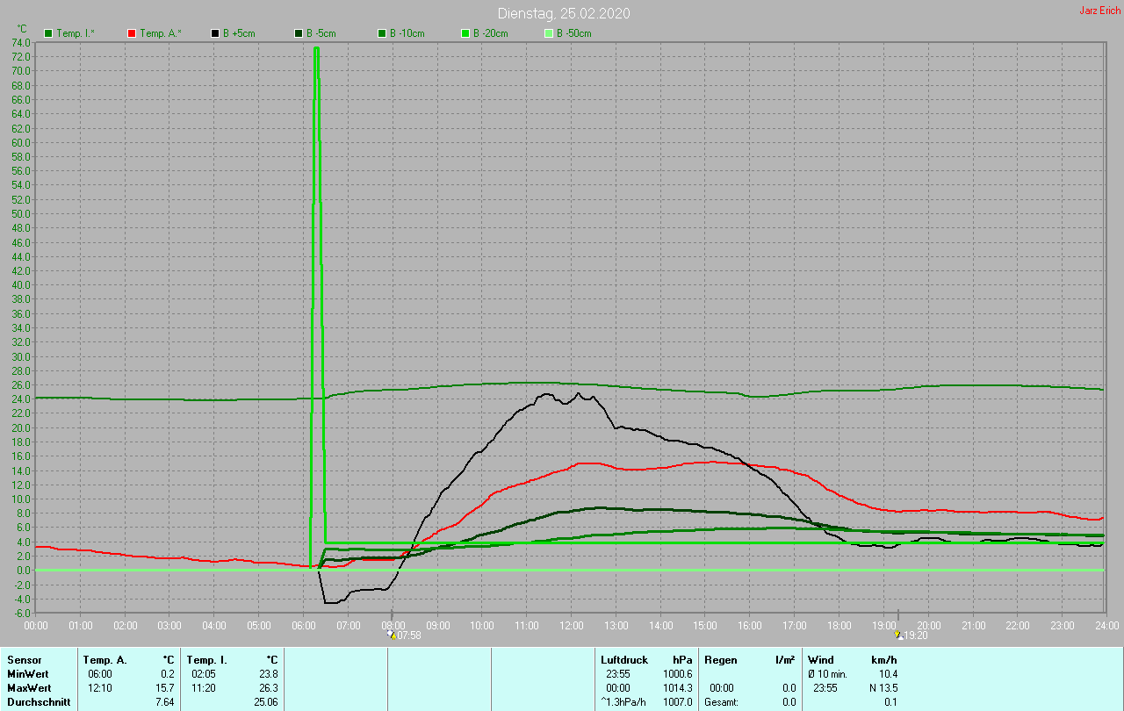Screen dimensions: 1124x711
Task: Click the Temp. I. table column header
Action: coord(207,659)
